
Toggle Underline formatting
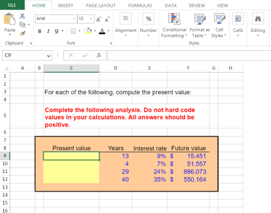tap(57, 31)
